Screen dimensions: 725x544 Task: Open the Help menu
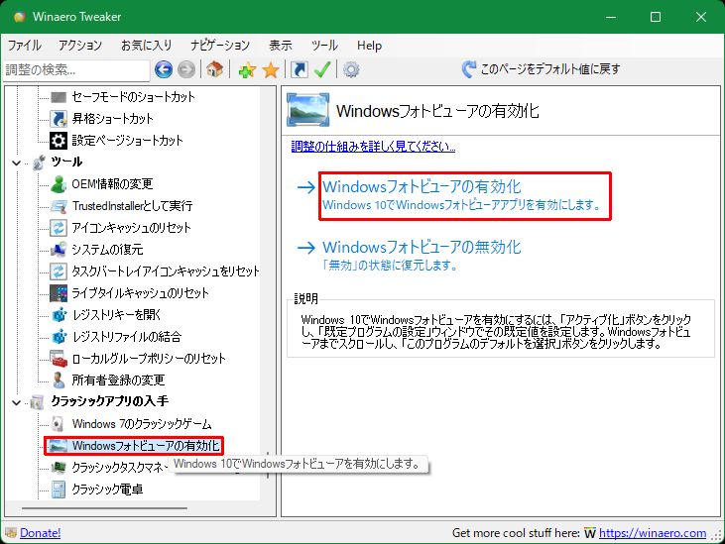[369, 46]
